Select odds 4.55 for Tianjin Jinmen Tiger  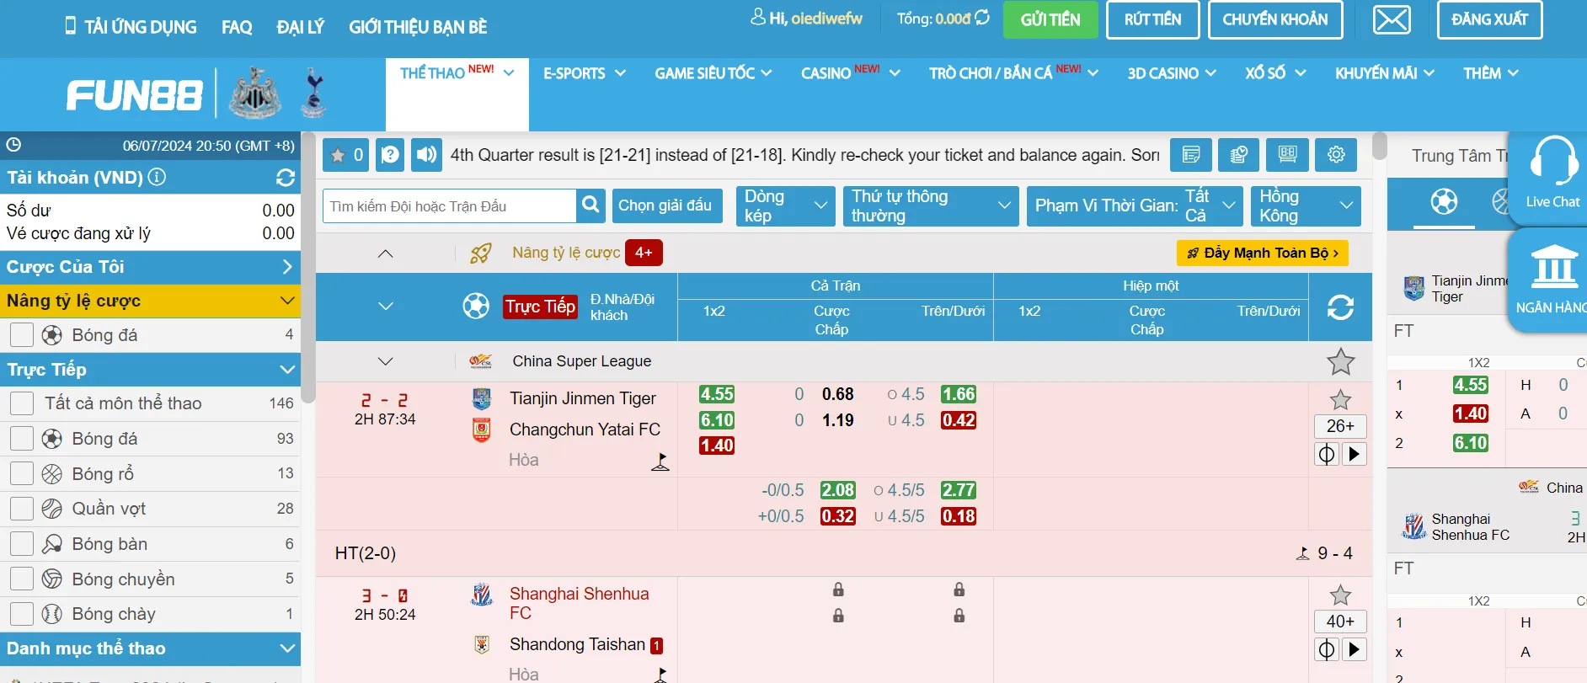coord(717,394)
